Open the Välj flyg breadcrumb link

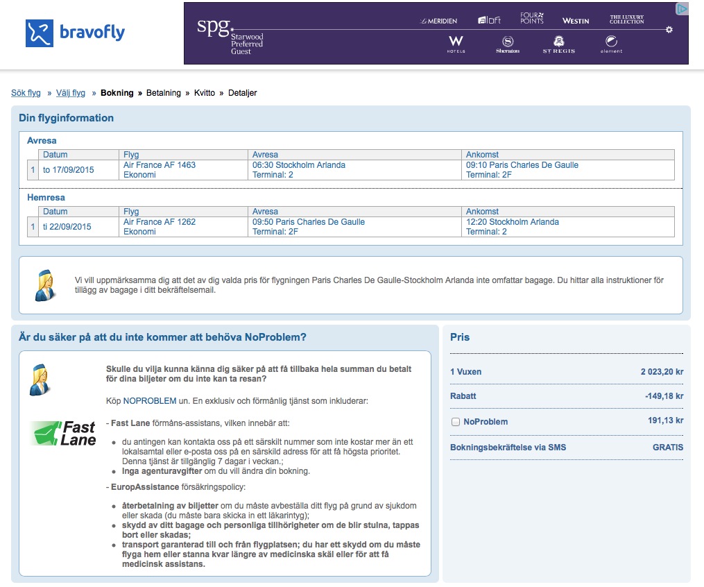[x=71, y=93]
